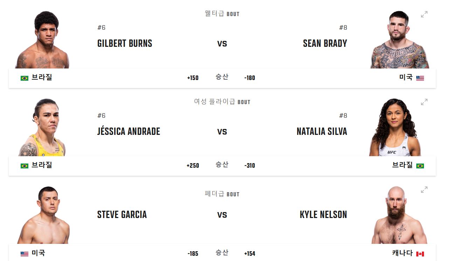
Task: Open Gilbert Burns fighter profile link
Action: click(x=124, y=43)
